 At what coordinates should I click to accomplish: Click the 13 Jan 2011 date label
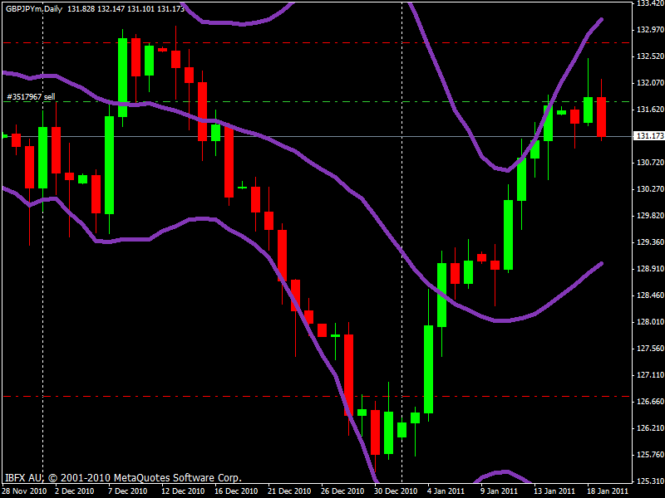[554, 491]
